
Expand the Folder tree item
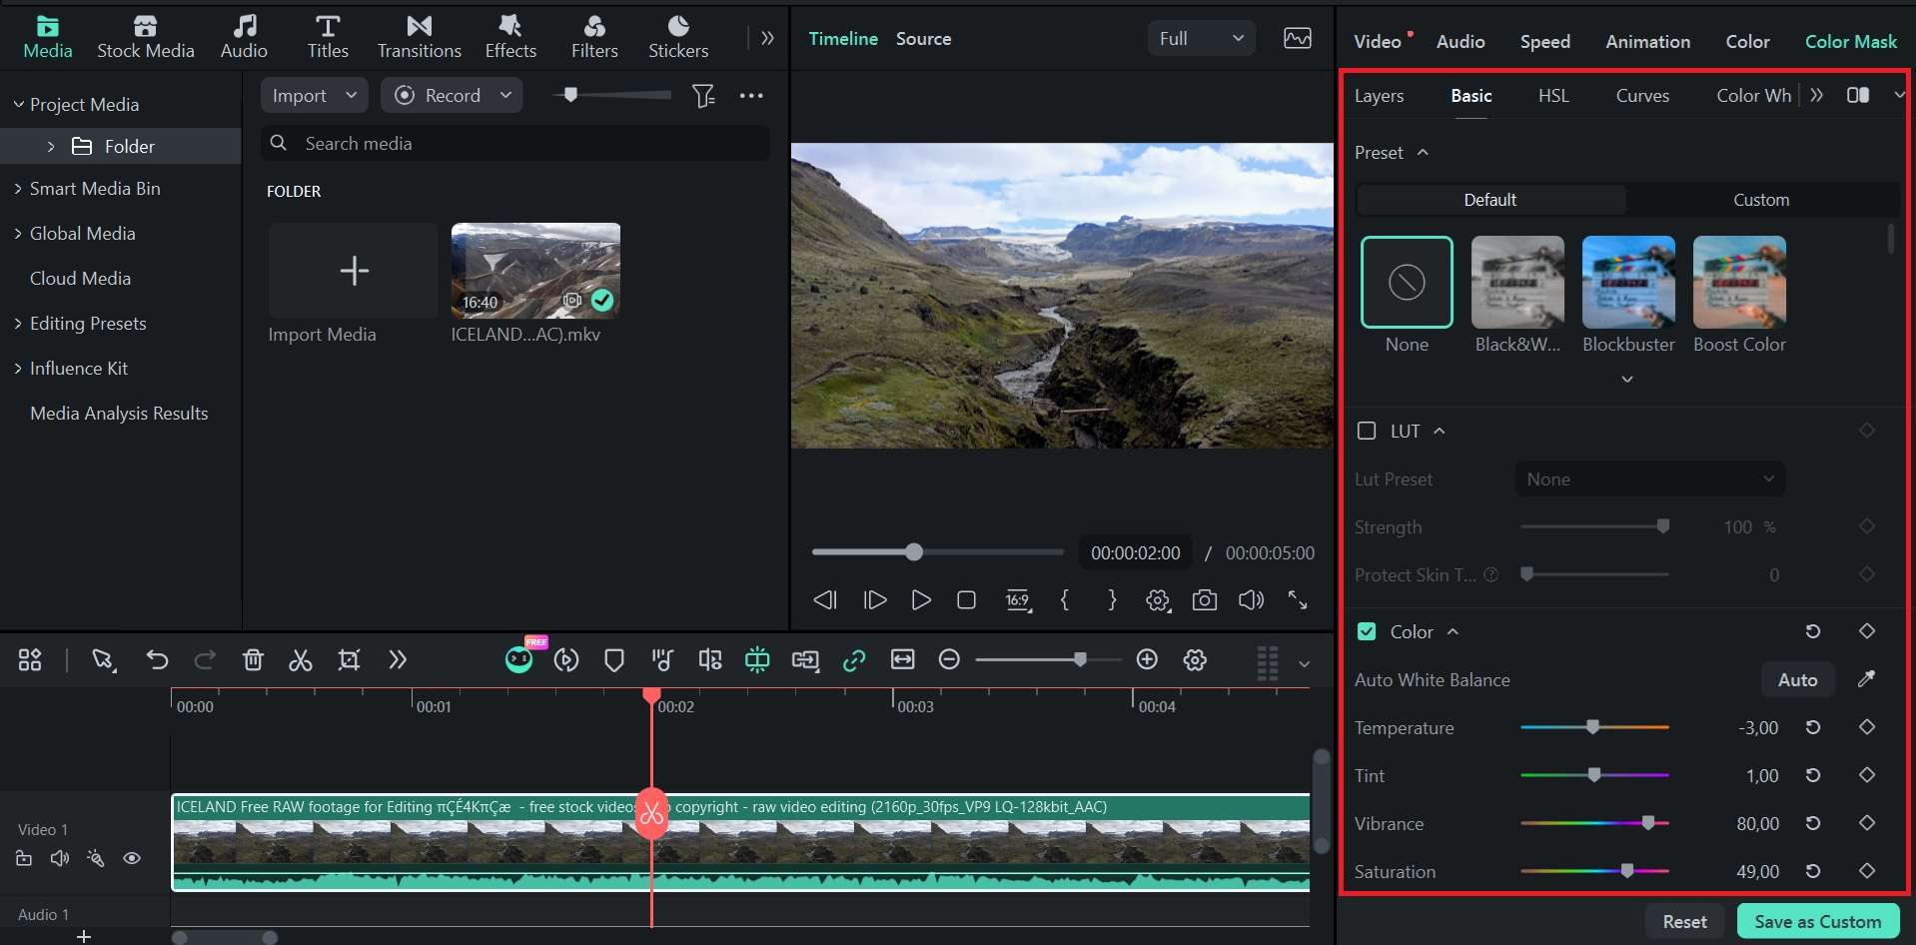[51, 147]
